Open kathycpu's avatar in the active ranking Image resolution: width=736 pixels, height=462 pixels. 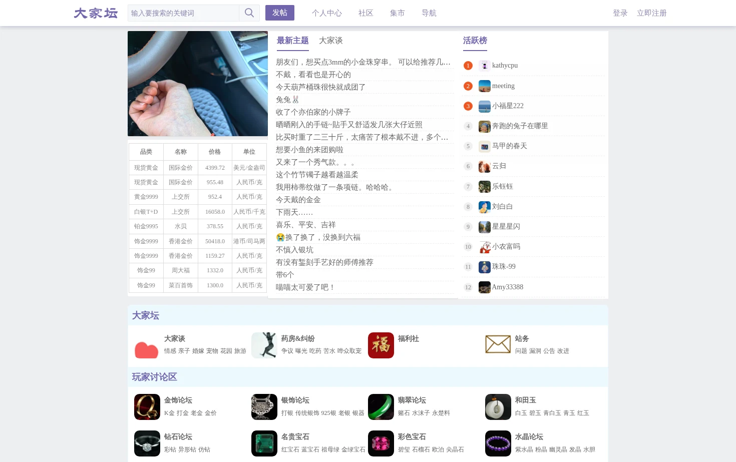click(484, 66)
